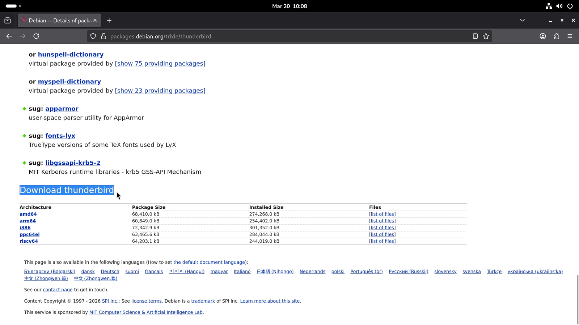
Task: Switch page language to Nihongo
Action: pos(275,272)
